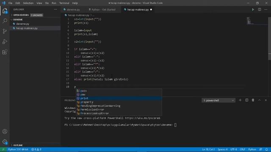Open the Selection menu
The height and width of the screenshot is (152, 271).
pos(28,3)
